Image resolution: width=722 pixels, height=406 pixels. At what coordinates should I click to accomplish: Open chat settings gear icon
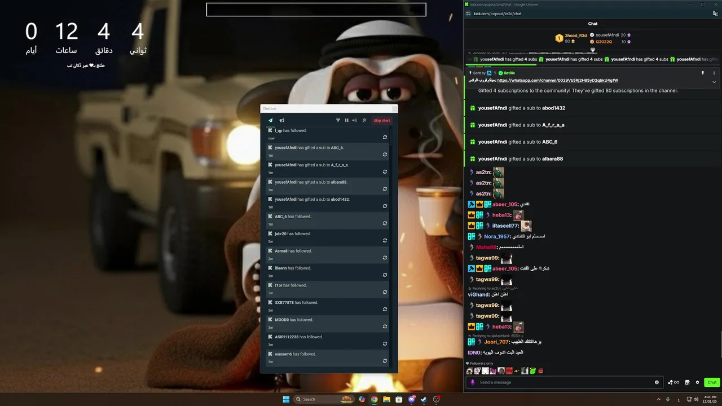coord(697,382)
